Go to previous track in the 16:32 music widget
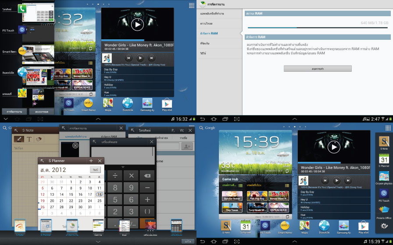This screenshot has width=393, height=245. [x=129, y=58]
